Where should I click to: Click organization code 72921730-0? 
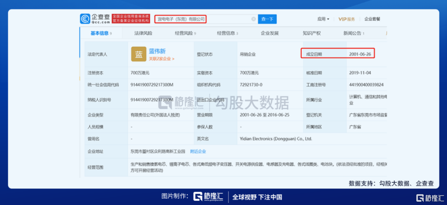pos(251,85)
